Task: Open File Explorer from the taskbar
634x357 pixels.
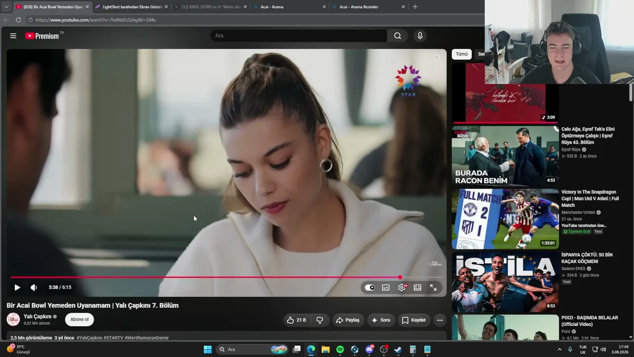Action: [325, 350]
